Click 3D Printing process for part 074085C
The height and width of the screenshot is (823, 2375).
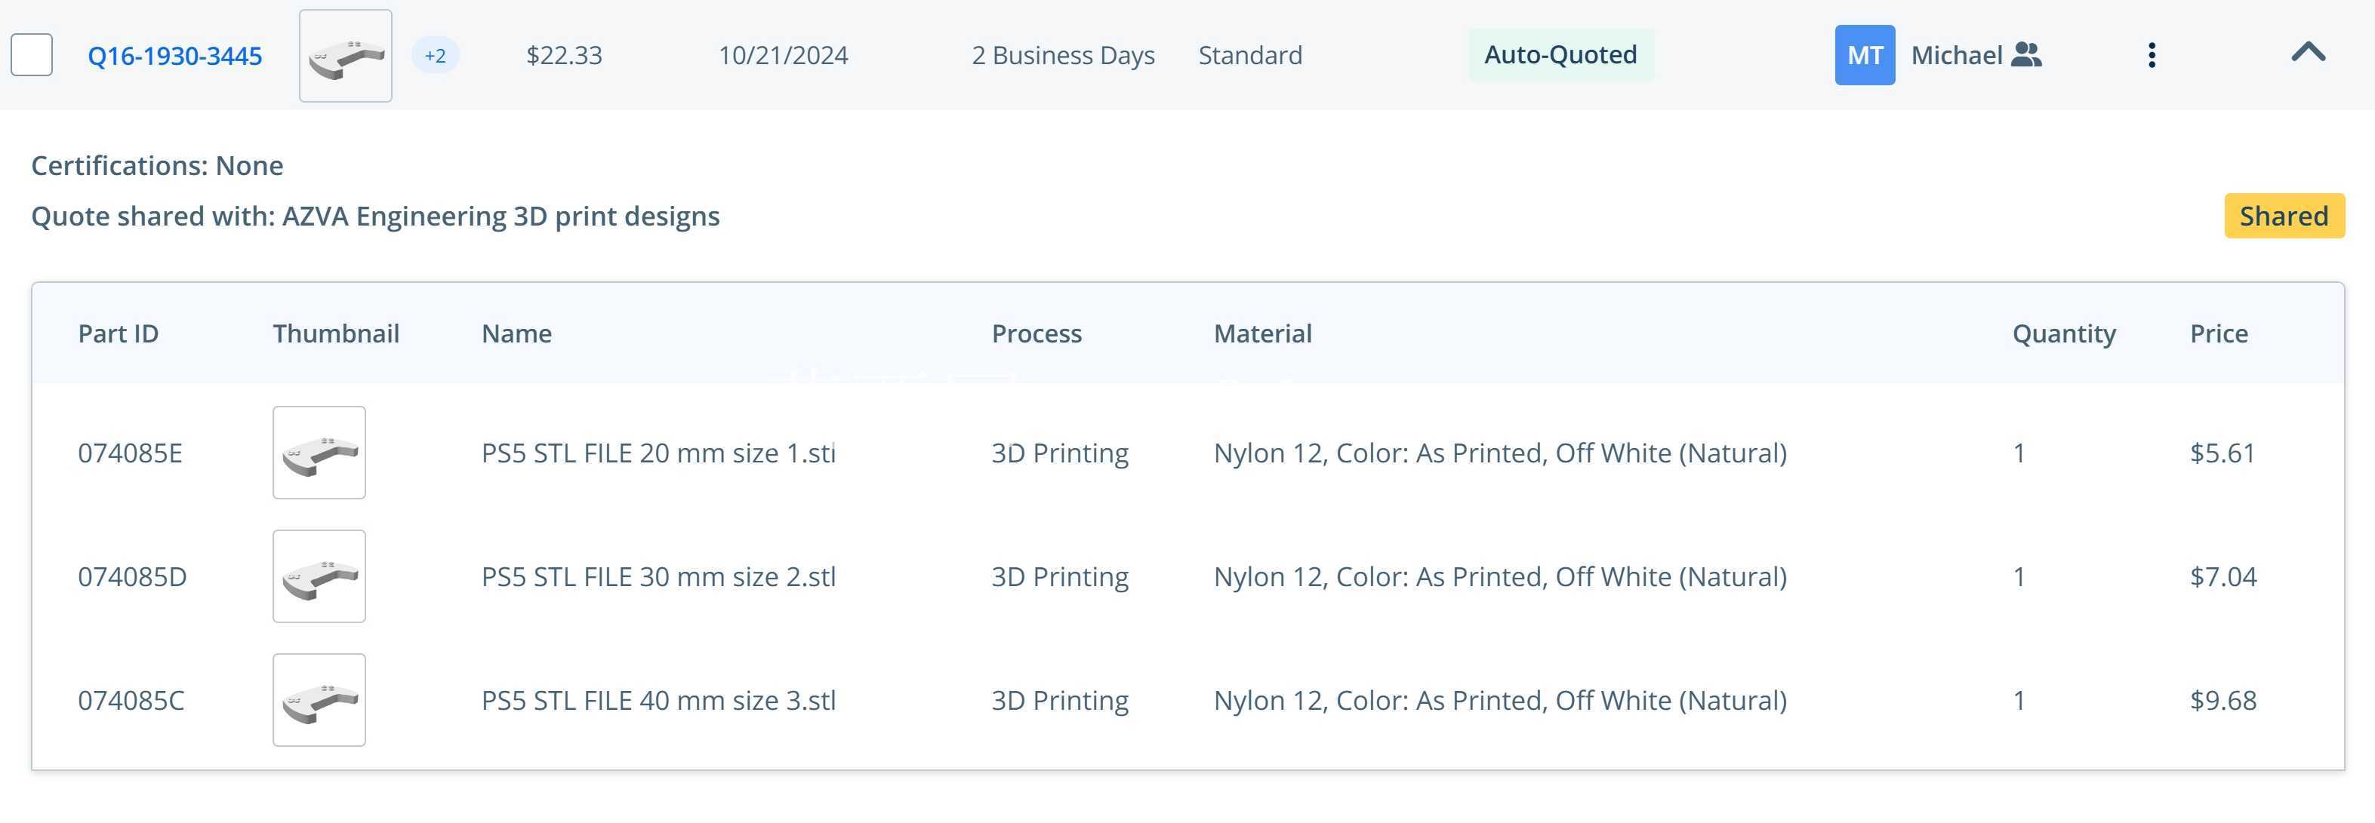point(1059,701)
